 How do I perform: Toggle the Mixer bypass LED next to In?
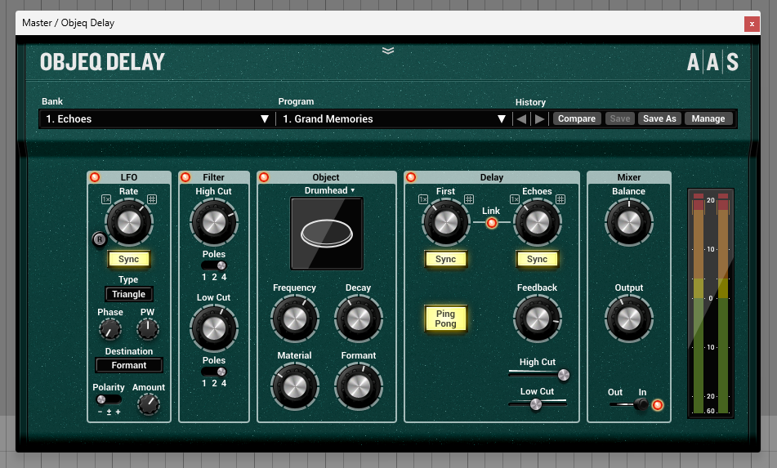[x=658, y=405]
